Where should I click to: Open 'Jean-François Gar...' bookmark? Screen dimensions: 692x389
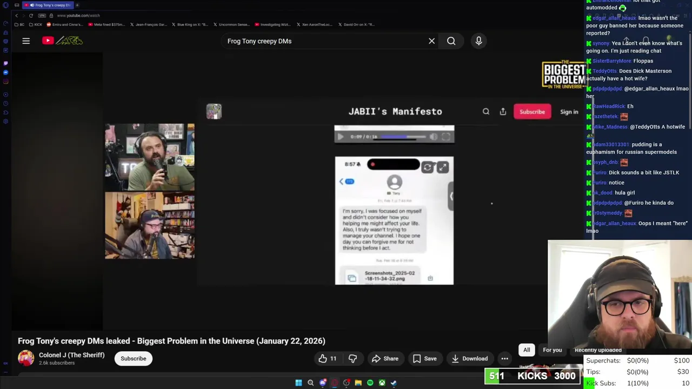149,24
